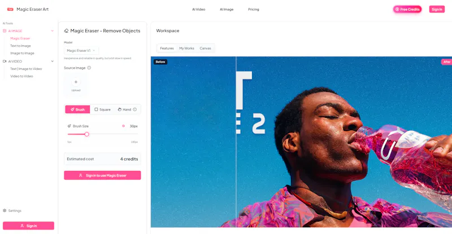Click the Magic Eraser Art logo icon
The image size is (452, 234).
(x=10, y=9)
